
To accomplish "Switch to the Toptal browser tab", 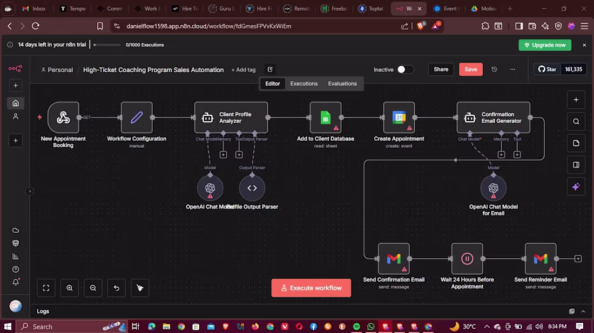I will click(x=372, y=8).
